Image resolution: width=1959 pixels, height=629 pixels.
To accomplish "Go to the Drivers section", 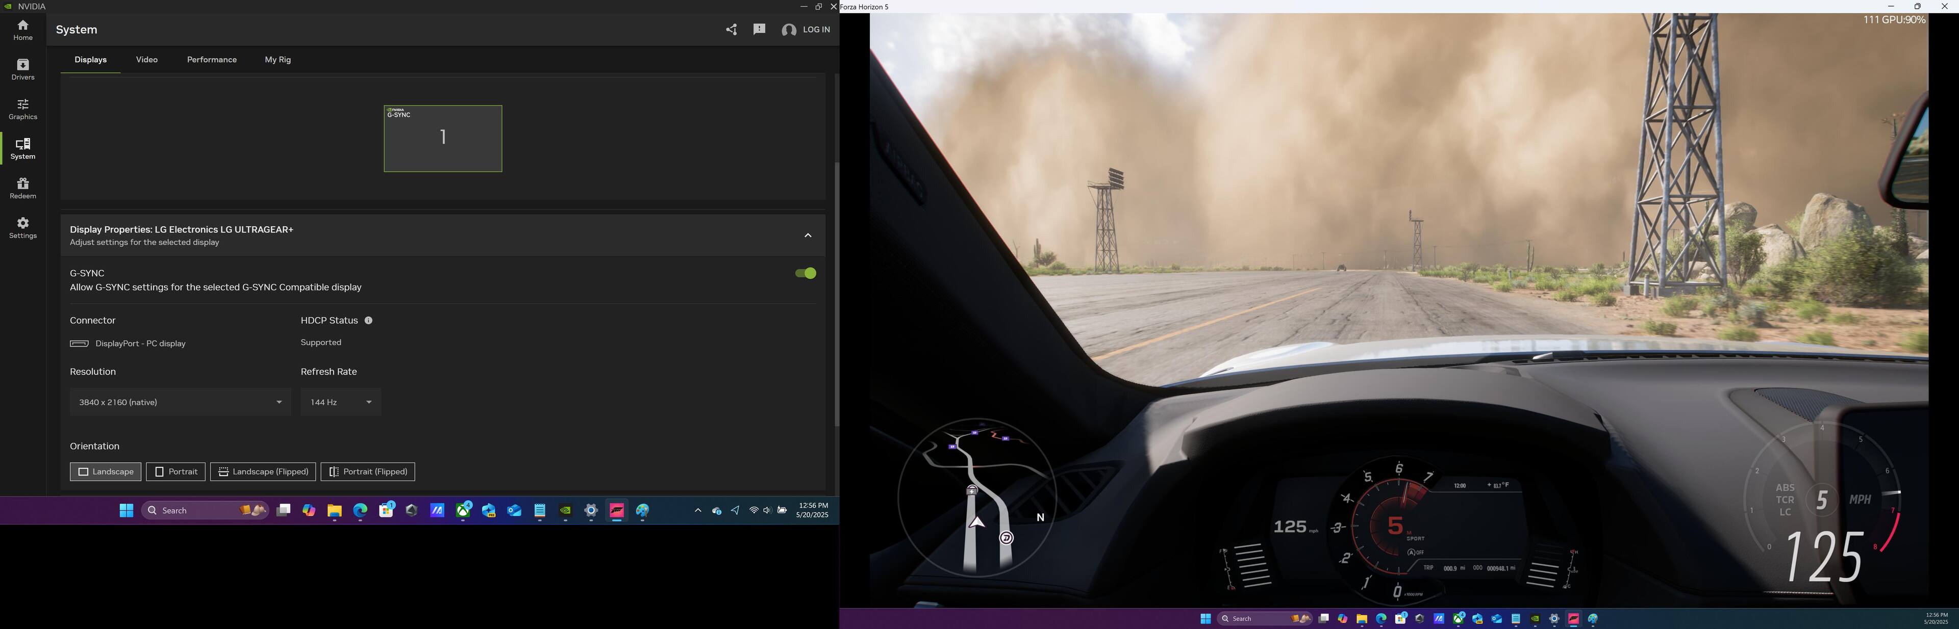I will (23, 69).
